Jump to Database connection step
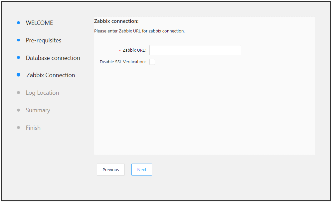 click(x=53, y=58)
